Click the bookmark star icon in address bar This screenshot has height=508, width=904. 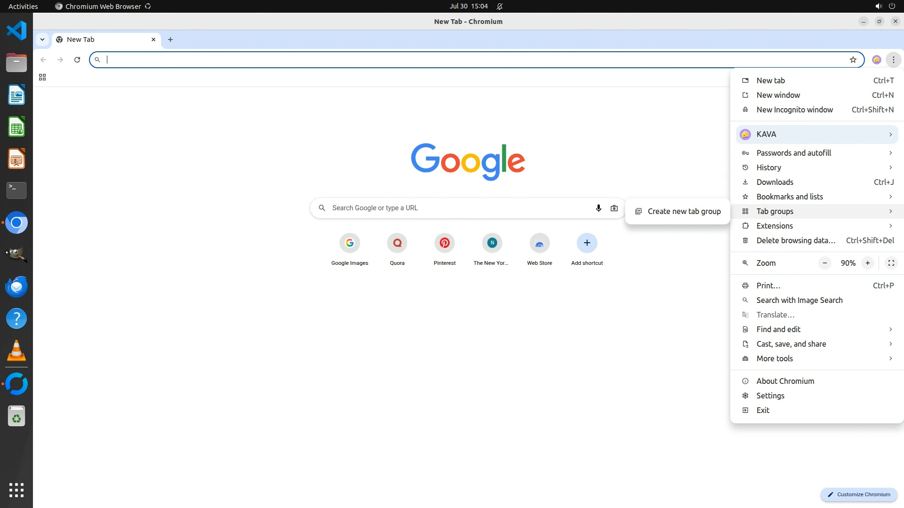853,60
